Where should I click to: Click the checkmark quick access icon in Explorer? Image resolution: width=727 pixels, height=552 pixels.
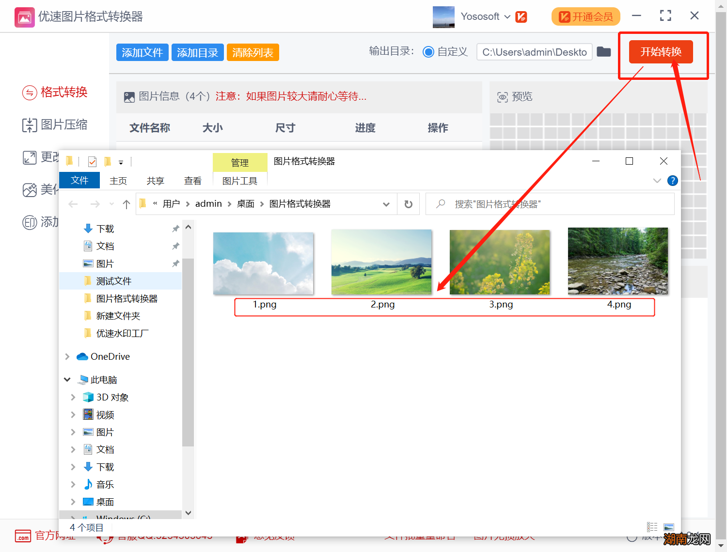tap(92, 161)
